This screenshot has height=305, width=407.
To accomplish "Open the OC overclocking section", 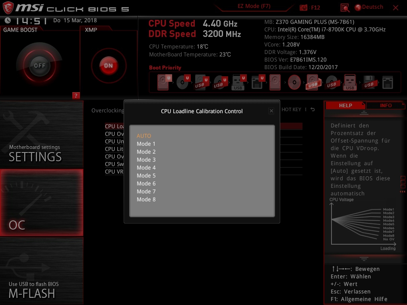I will pos(41,203).
